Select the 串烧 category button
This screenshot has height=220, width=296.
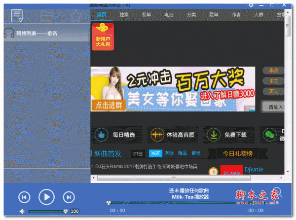pyautogui.click(x=273, y=71)
